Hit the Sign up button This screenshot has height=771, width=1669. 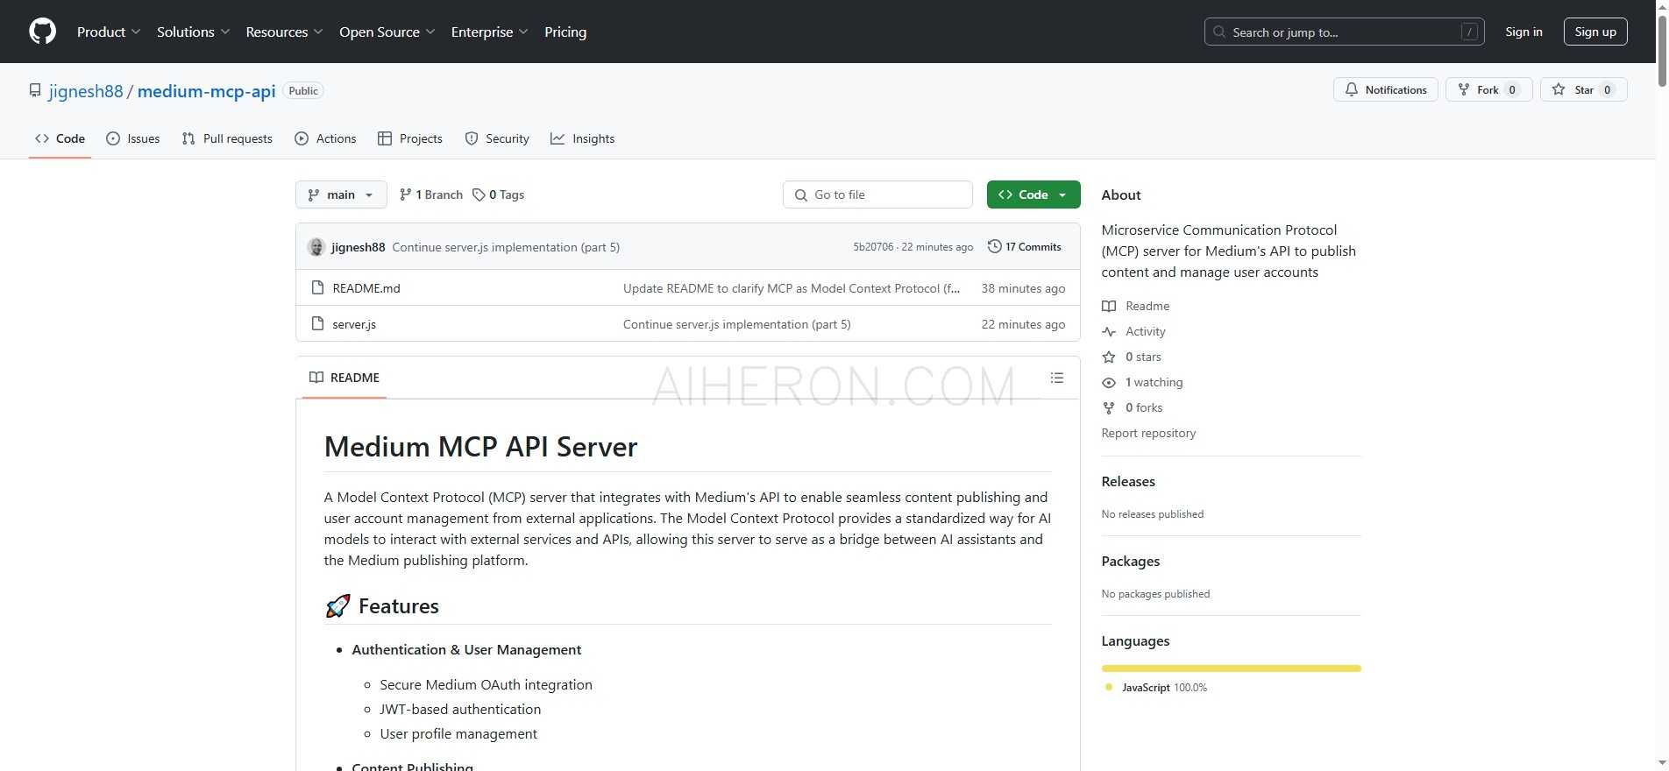pos(1595,32)
